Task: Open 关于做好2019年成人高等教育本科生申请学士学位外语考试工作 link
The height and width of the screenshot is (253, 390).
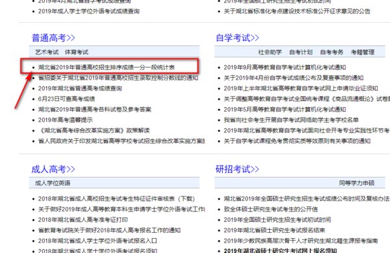Action: 122,210
